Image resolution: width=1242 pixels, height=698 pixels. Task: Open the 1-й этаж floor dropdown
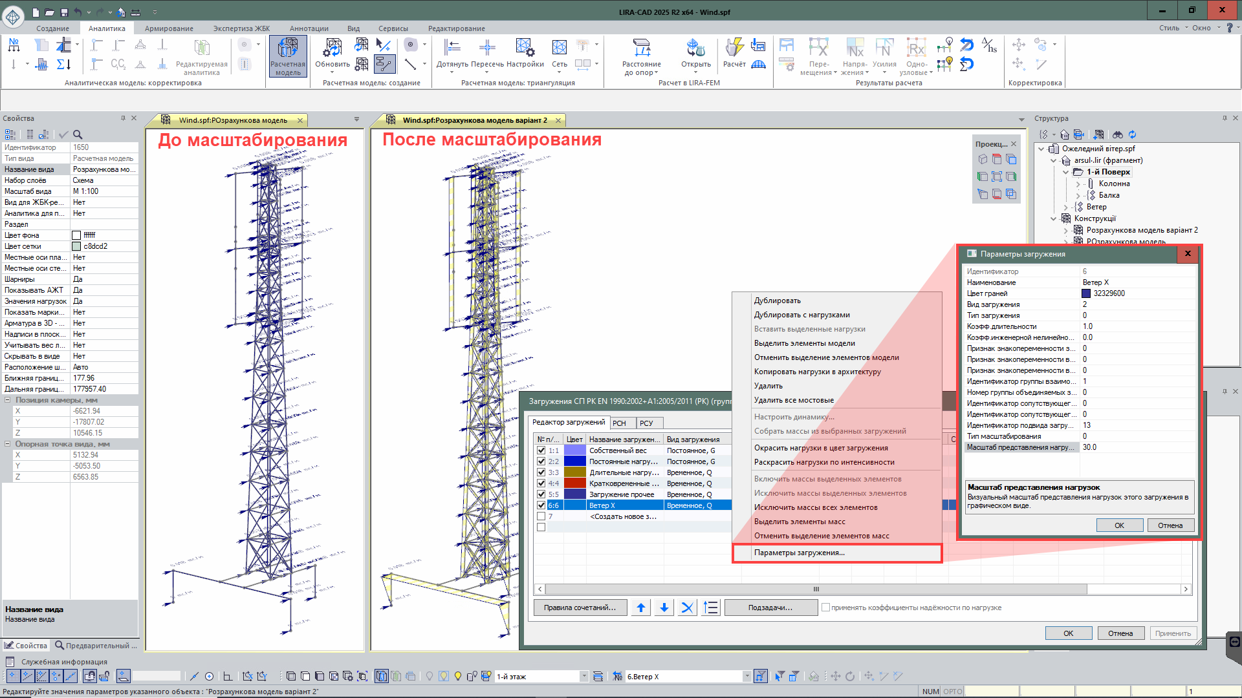[583, 677]
